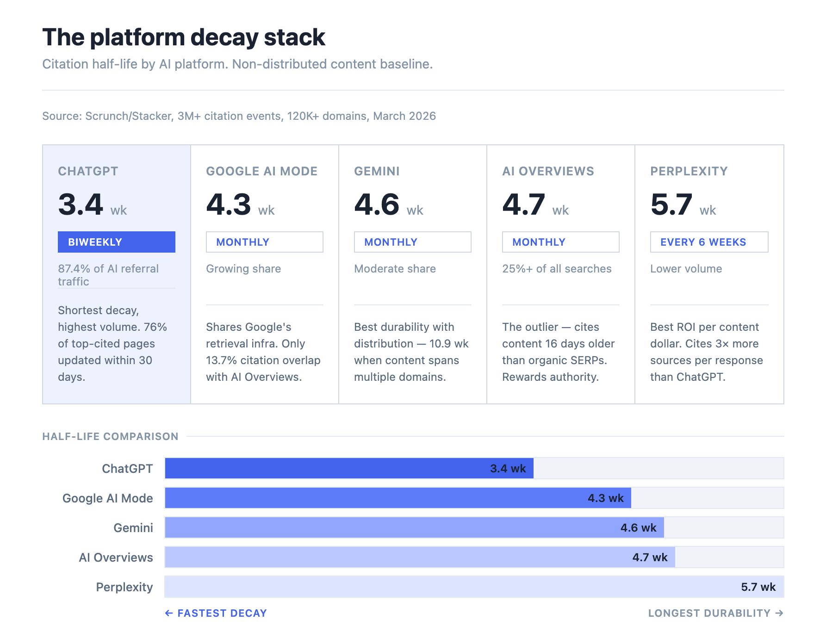Click the large 4.7 value in AI Overviews card
826x638 pixels.
[524, 204]
